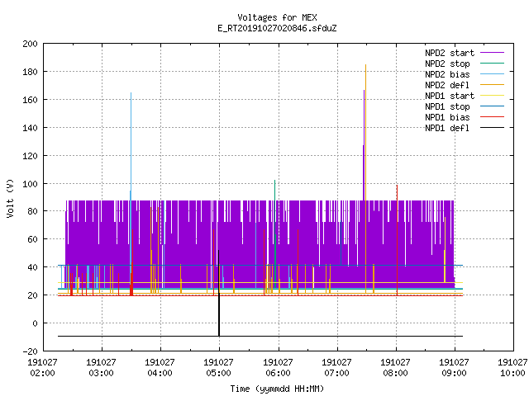Click the 02:00 time axis label
Viewport: 529px width, 396px height.
point(42,373)
